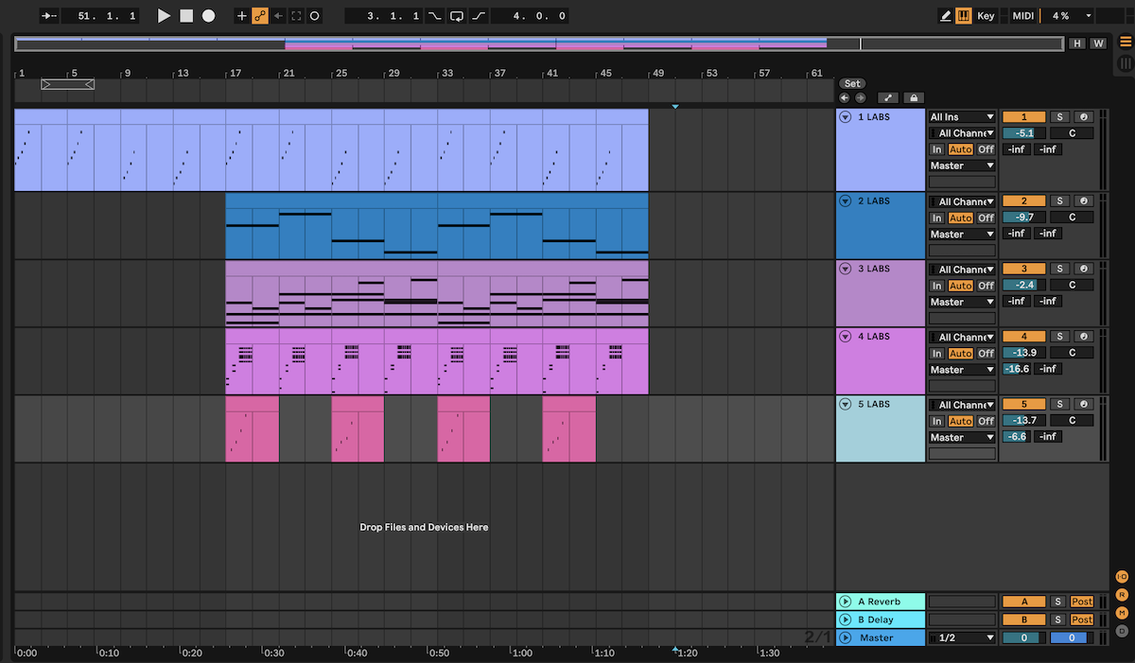Screen dimensions: 1135x663
Task: Click the Stop button in transport
Action: click(x=186, y=16)
